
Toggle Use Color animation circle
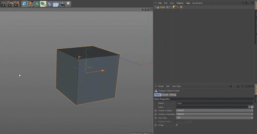[156, 118]
